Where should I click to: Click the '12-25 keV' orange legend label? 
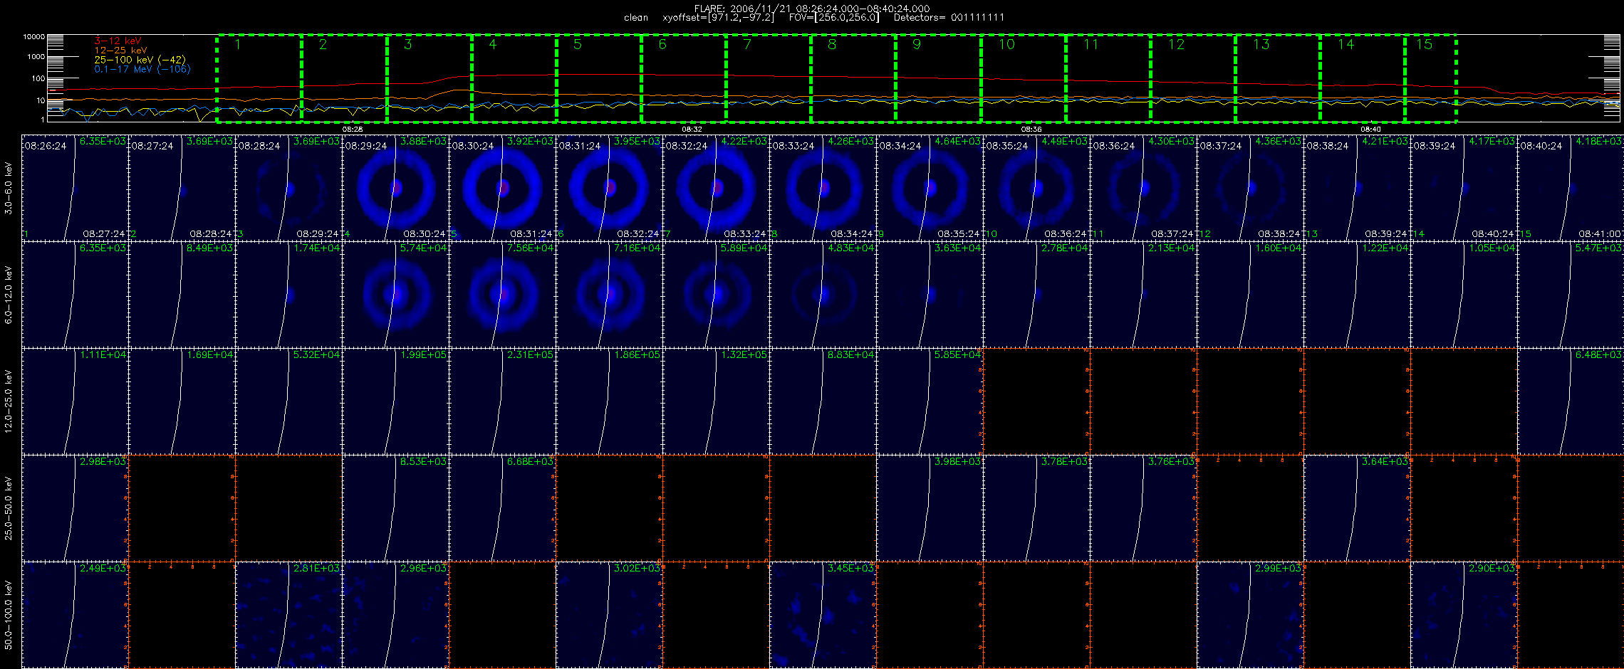point(120,51)
